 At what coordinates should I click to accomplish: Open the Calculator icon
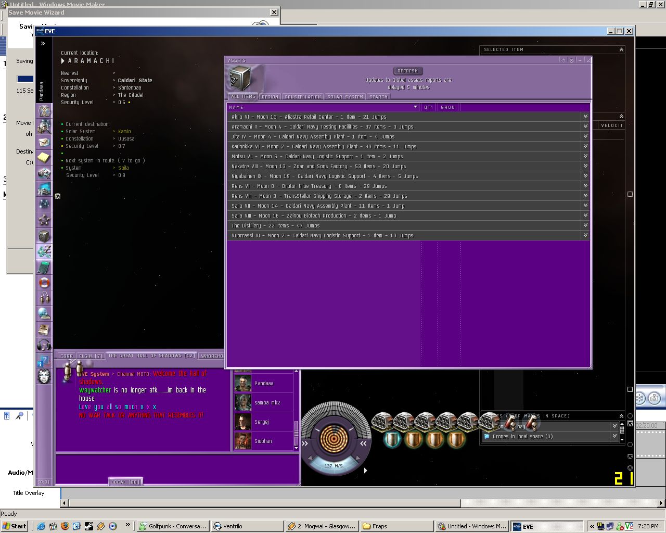click(44, 267)
